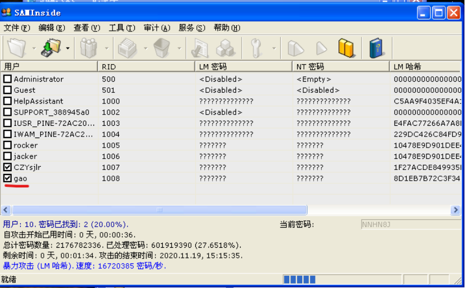
Task: Expand the trash bin dropdown arrow
Action: click(179, 48)
